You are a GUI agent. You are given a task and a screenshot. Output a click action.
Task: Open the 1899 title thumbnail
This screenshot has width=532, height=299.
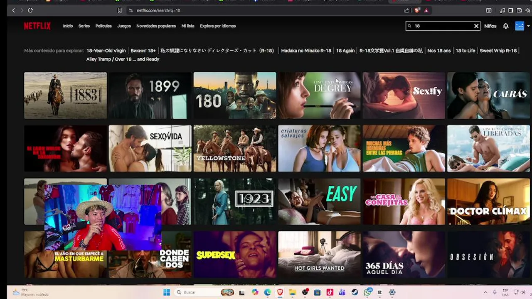150,96
